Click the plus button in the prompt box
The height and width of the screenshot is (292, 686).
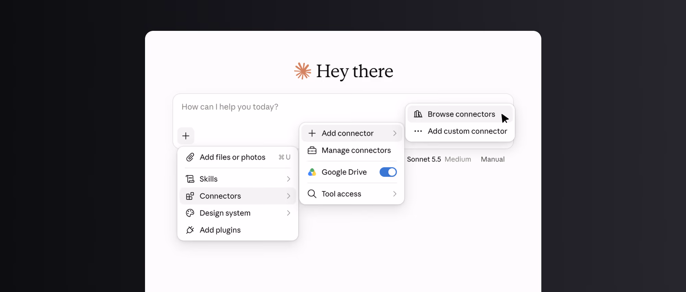click(x=186, y=136)
